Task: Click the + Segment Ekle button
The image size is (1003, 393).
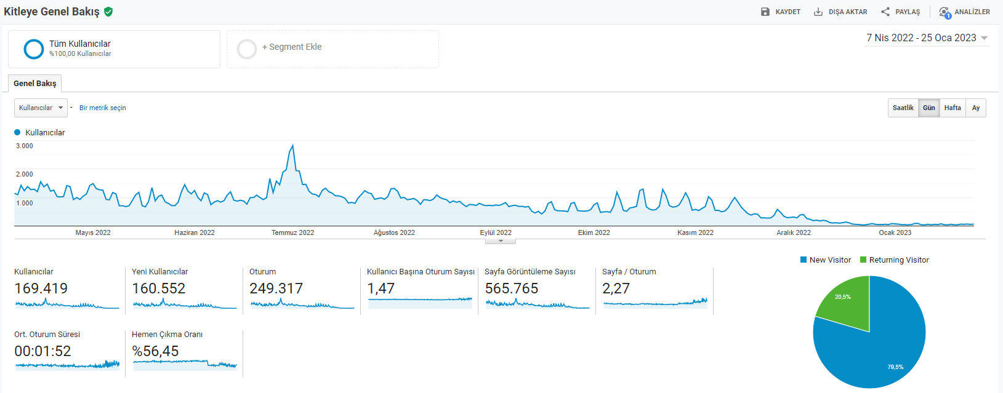Action: tap(292, 47)
